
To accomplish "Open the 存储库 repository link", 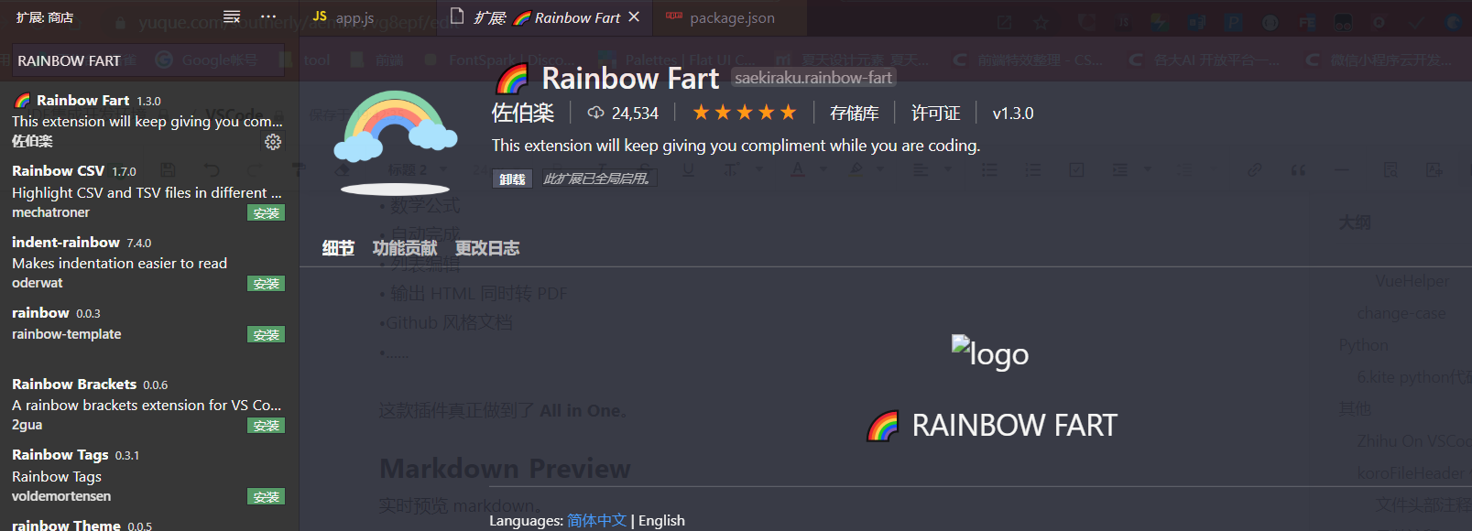I will pos(855,114).
